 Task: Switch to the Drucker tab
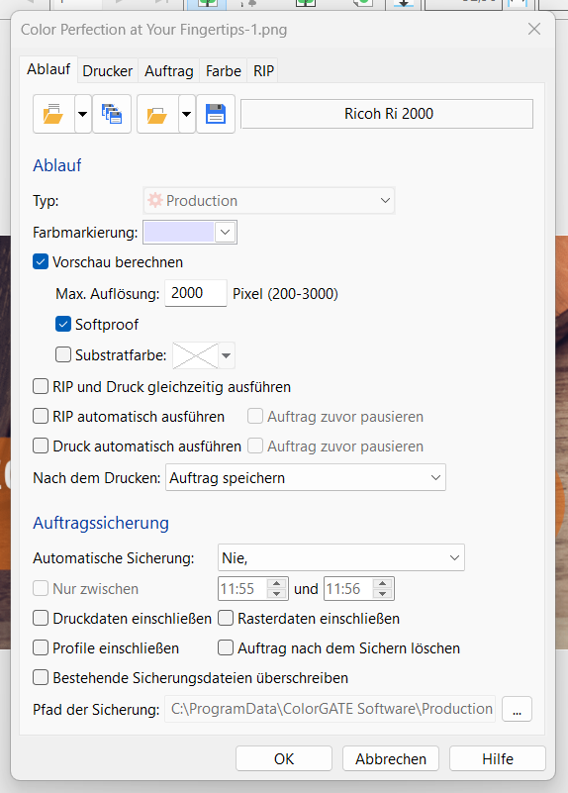[108, 71]
